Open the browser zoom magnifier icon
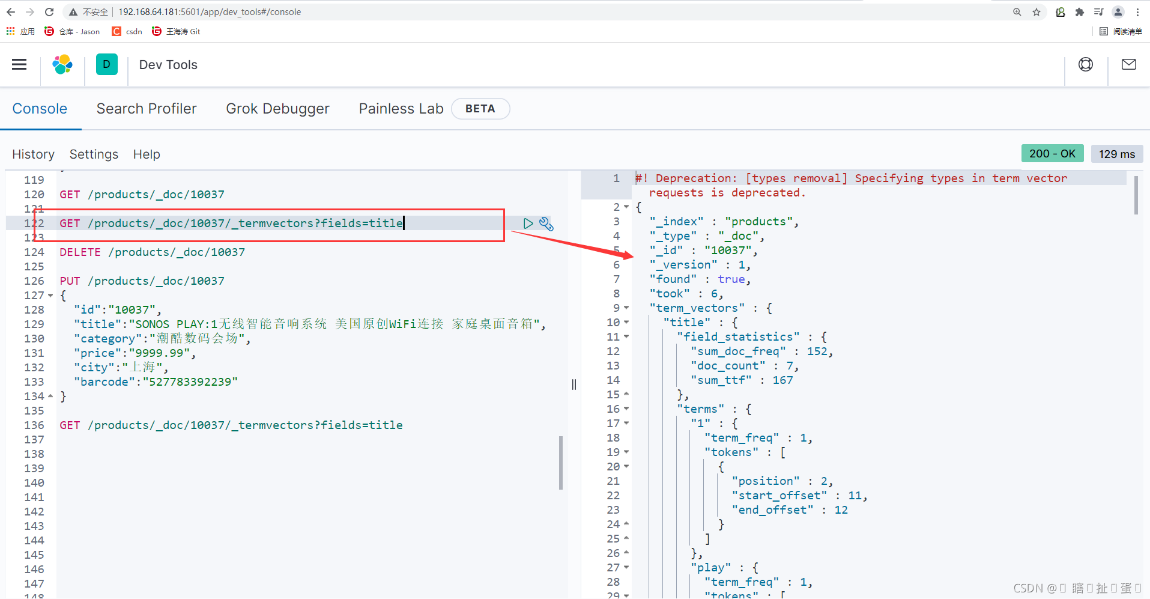 pyautogui.click(x=1017, y=12)
